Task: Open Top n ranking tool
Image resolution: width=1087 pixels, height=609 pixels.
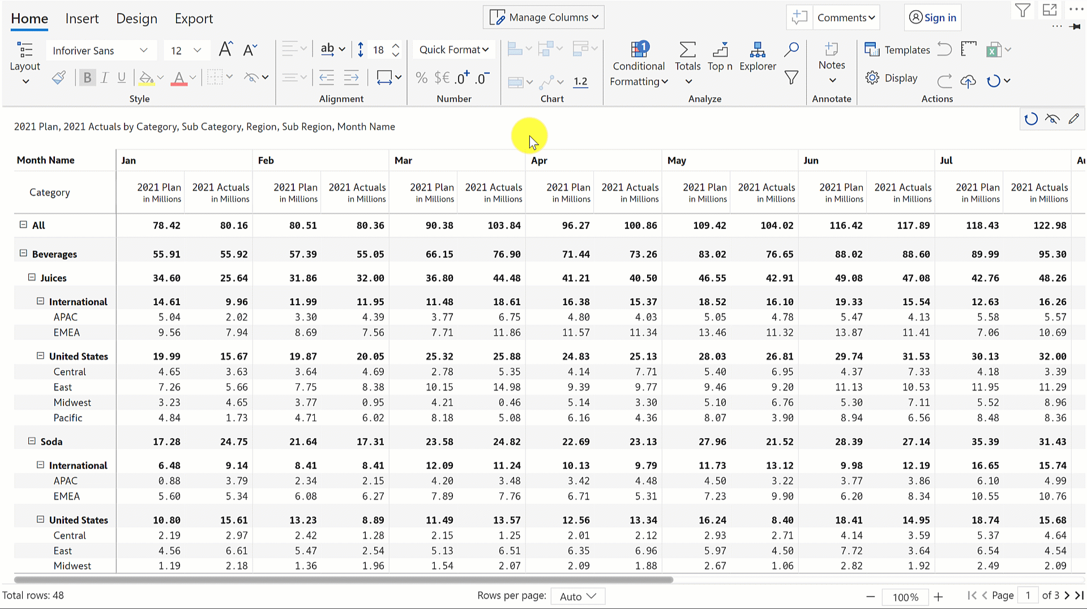Action: 720,56
